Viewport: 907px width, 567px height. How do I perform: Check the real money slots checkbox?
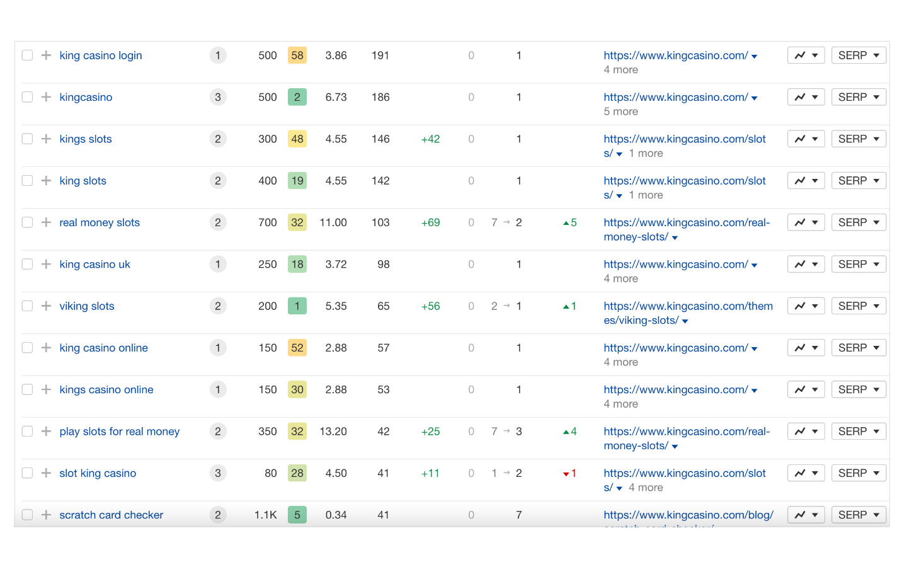pyautogui.click(x=27, y=222)
